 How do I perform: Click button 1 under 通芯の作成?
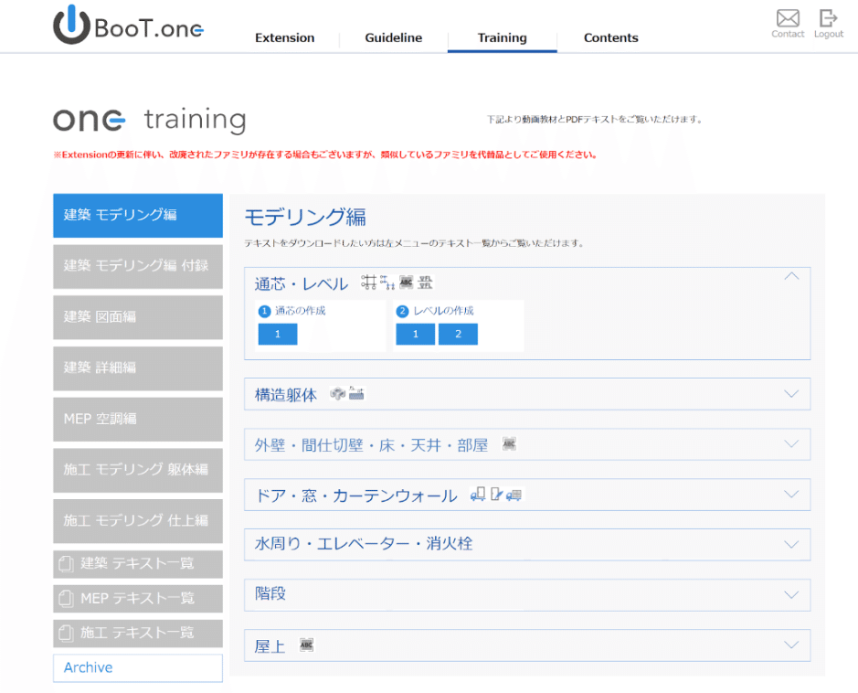pos(277,334)
